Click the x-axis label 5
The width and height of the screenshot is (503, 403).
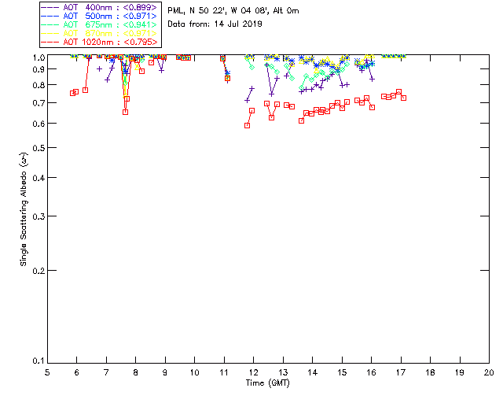(x=47, y=372)
